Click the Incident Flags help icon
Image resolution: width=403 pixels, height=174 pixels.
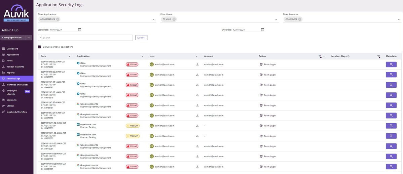(x=349, y=56)
